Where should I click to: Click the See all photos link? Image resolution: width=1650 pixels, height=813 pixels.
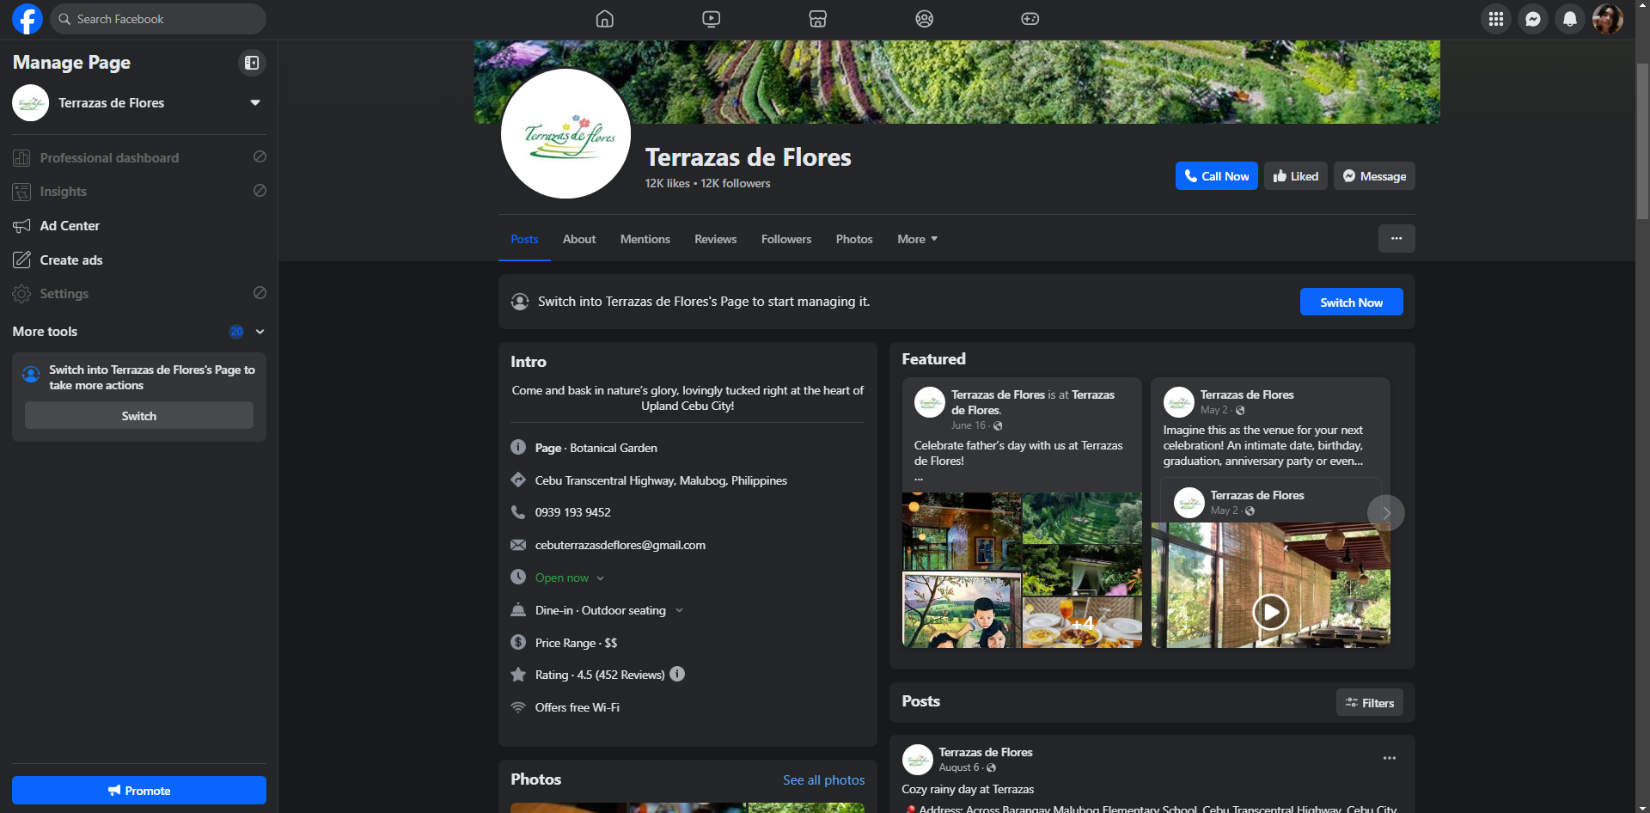[x=823, y=779]
